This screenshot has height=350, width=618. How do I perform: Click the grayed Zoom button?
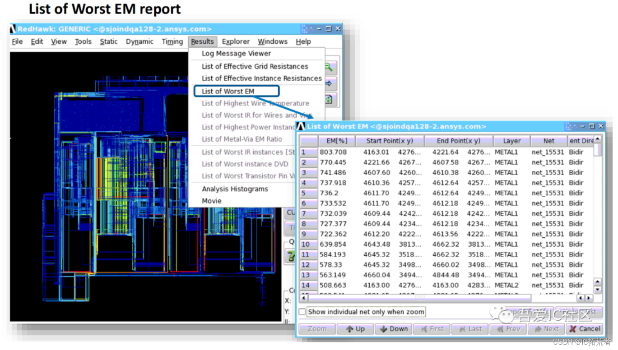pyautogui.click(x=317, y=329)
